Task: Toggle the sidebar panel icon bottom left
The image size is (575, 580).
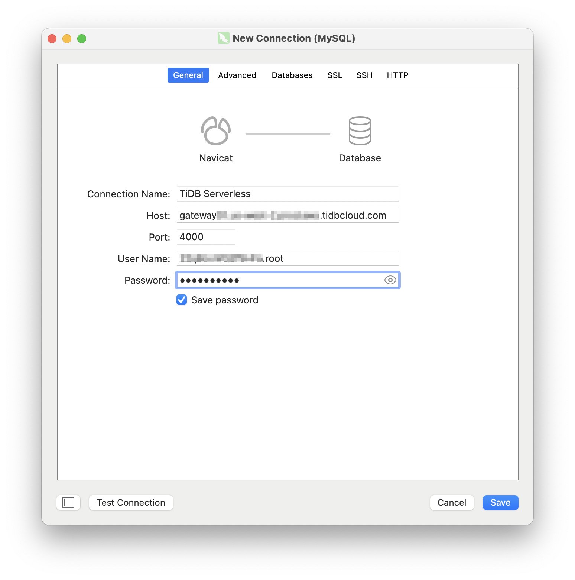Action: (x=68, y=502)
